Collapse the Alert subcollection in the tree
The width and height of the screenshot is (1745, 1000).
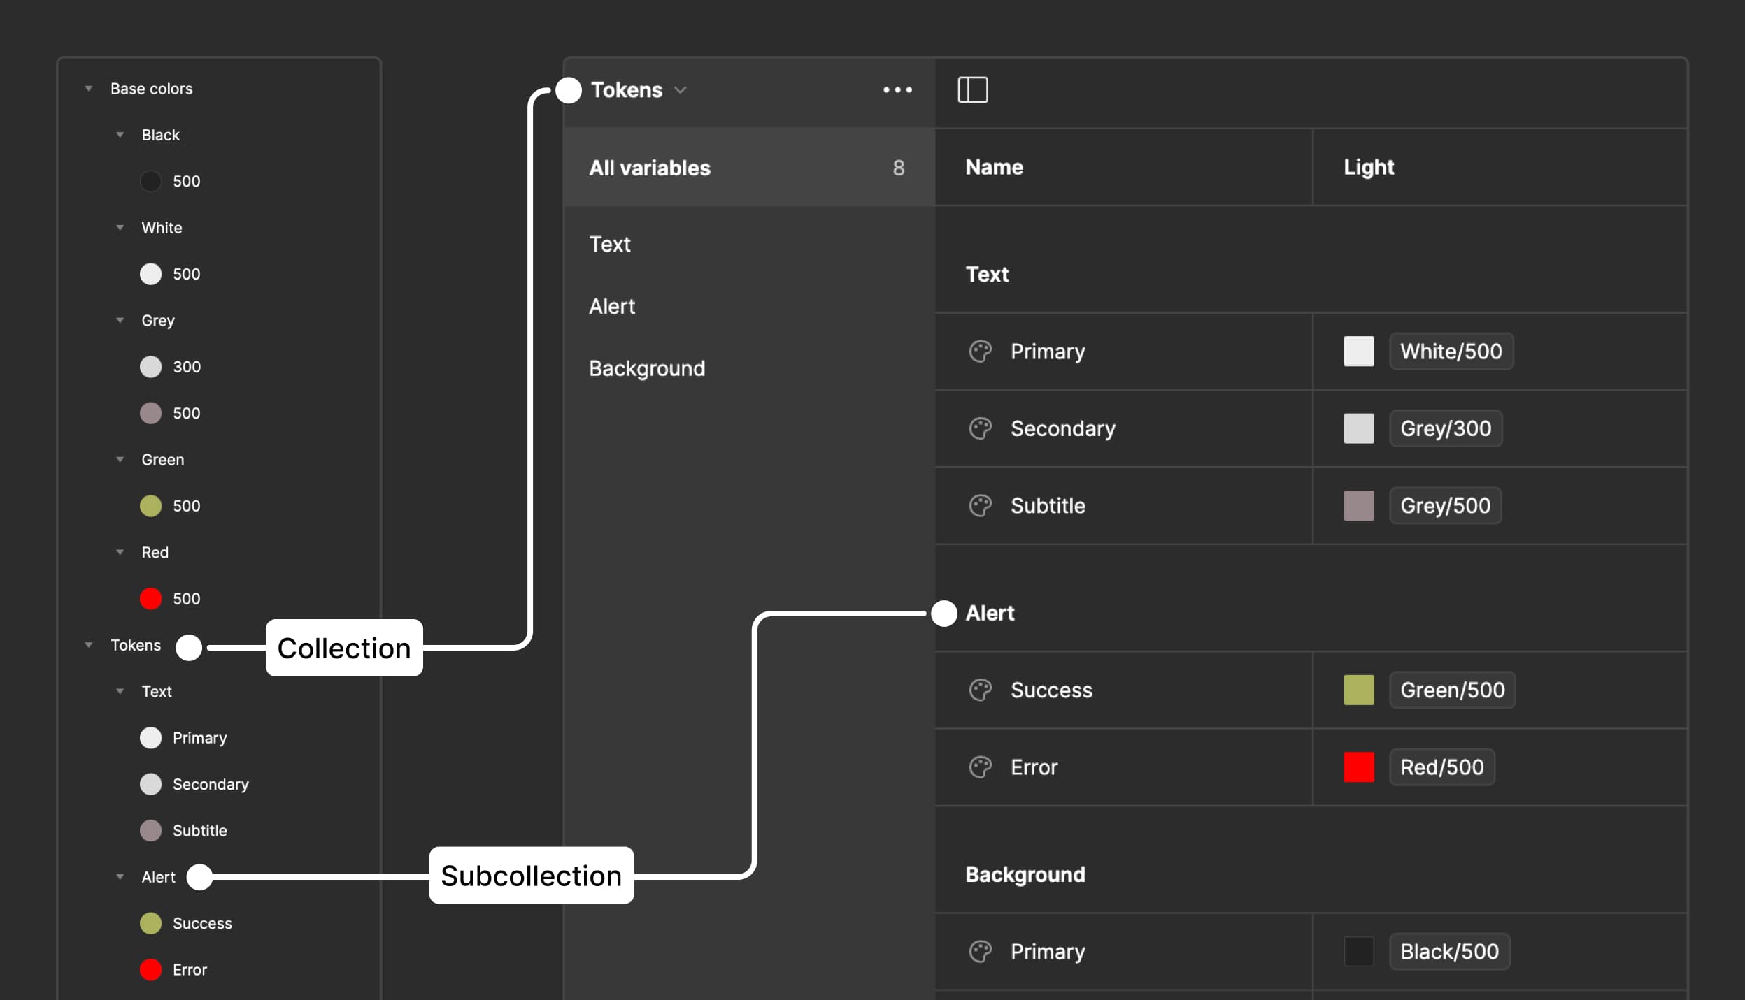120,876
